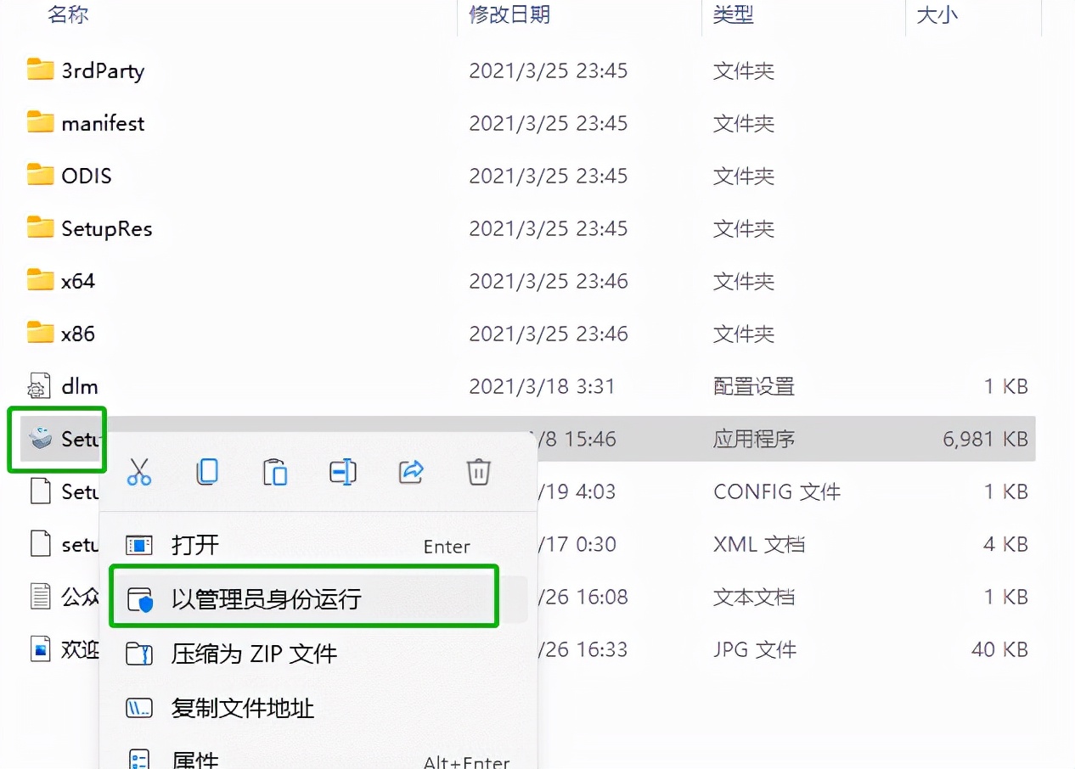Click the Cut scissors icon
This screenshot has width=1075, height=769.
(139, 472)
